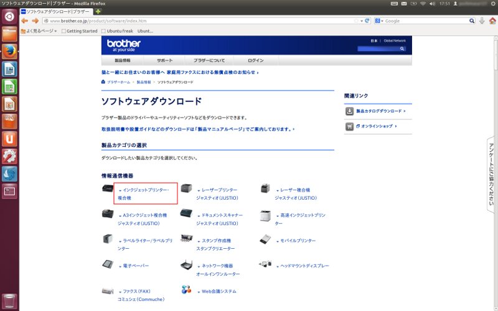Viewport: 498px width, 311px height.
Task: Click the online shop cart icon
Action: pos(349,126)
